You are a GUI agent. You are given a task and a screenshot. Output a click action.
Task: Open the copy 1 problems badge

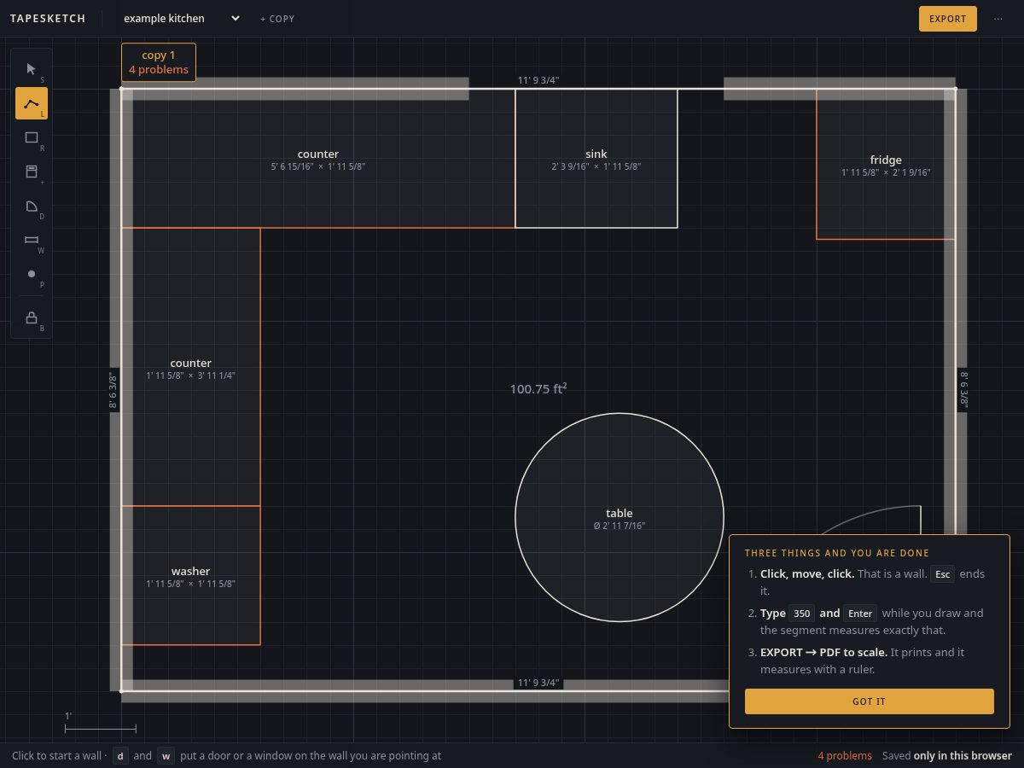[159, 62]
